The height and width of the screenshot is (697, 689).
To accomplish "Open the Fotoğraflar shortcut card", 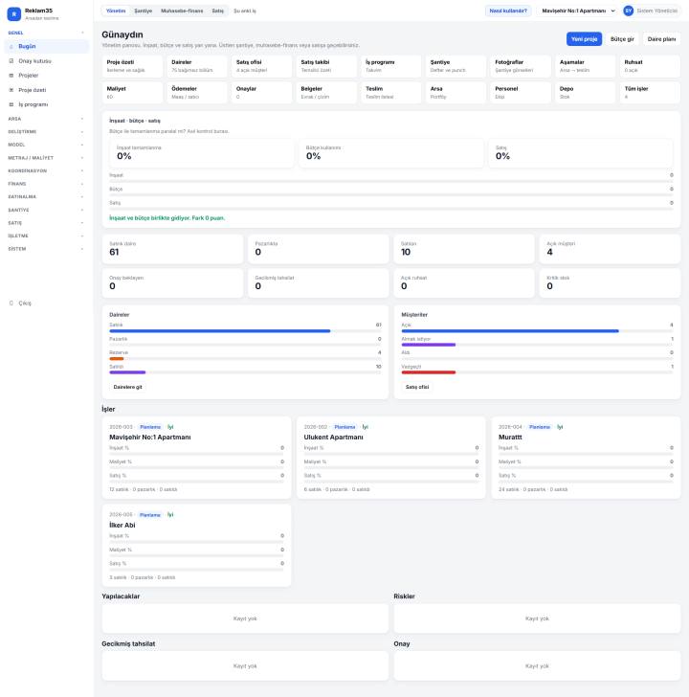I will click(x=521, y=66).
